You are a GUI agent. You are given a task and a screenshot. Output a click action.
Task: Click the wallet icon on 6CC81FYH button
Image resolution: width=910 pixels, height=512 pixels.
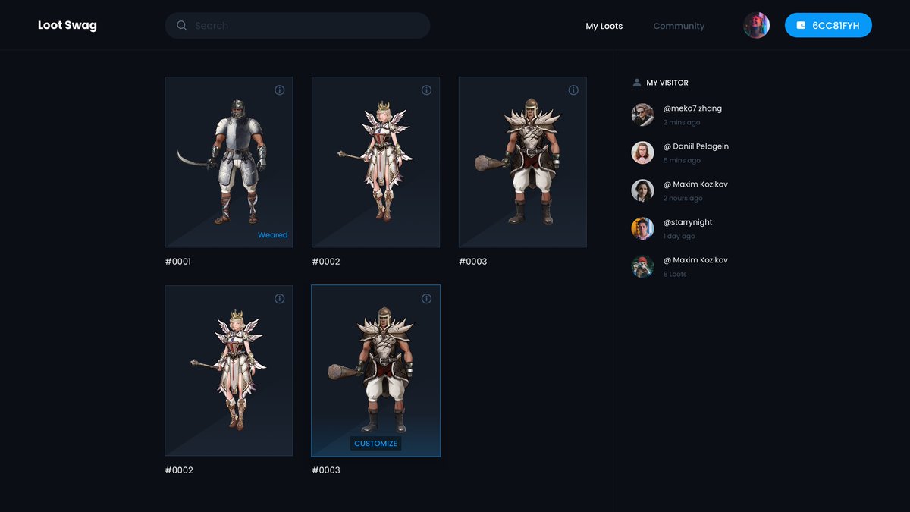click(x=801, y=25)
